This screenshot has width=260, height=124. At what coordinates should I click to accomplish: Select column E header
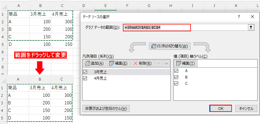pyautogui.click(x=105, y=6)
